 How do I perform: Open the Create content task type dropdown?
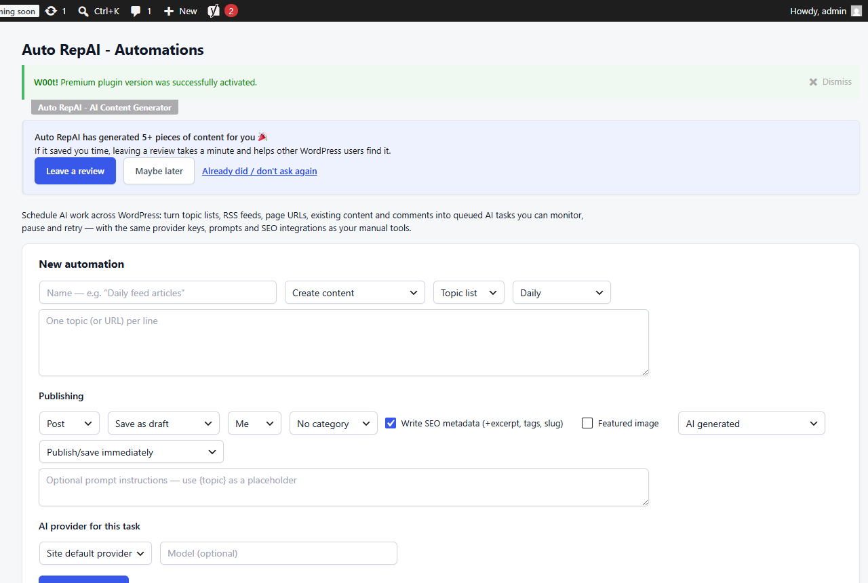point(355,293)
